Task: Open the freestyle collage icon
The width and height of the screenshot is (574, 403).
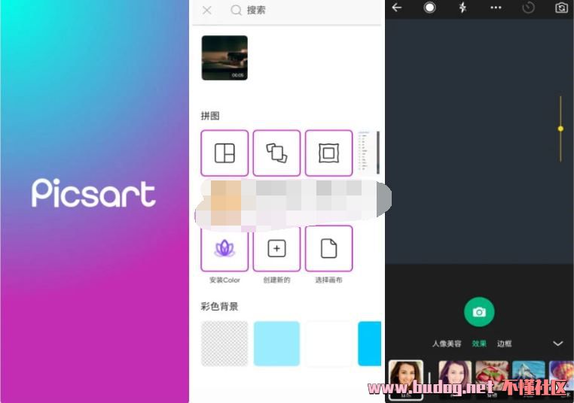Action: point(276,153)
